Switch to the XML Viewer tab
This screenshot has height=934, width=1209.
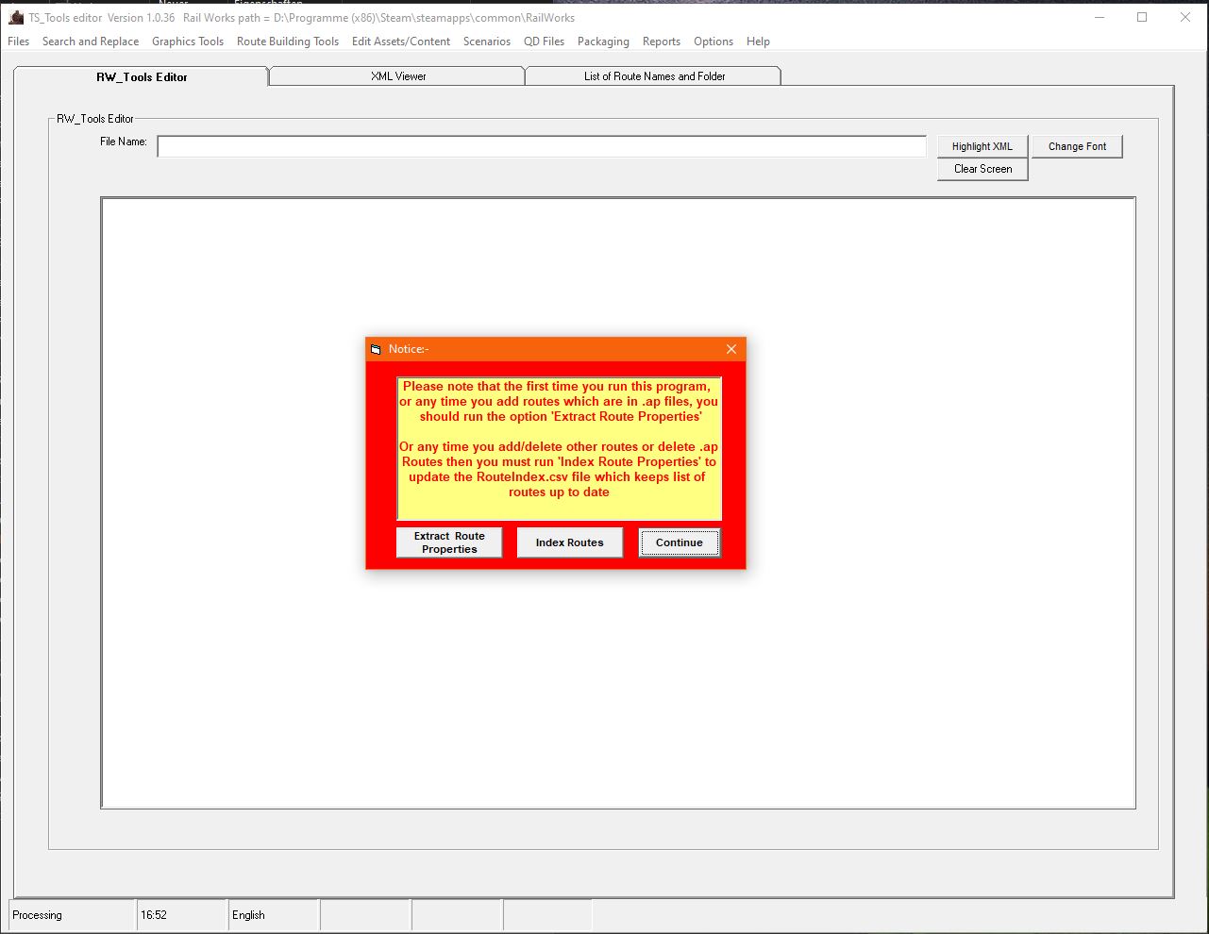397,76
